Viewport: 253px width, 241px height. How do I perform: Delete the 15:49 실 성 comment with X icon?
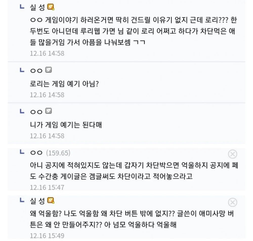pyautogui.click(x=233, y=202)
